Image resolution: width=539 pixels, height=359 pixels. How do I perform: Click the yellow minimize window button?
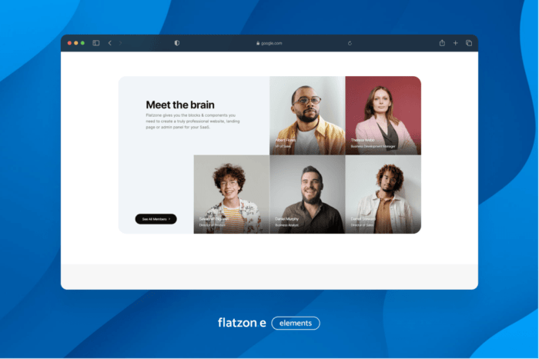pyautogui.click(x=75, y=43)
